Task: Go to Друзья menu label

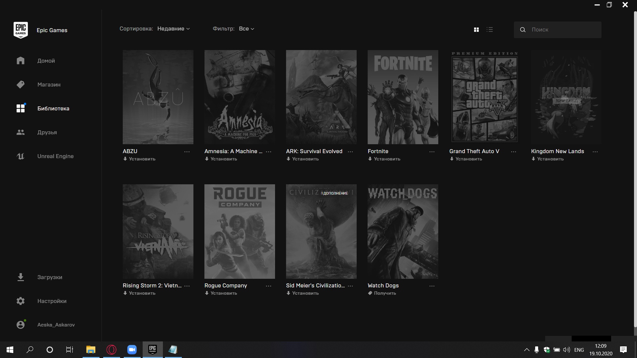Action: tap(47, 133)
